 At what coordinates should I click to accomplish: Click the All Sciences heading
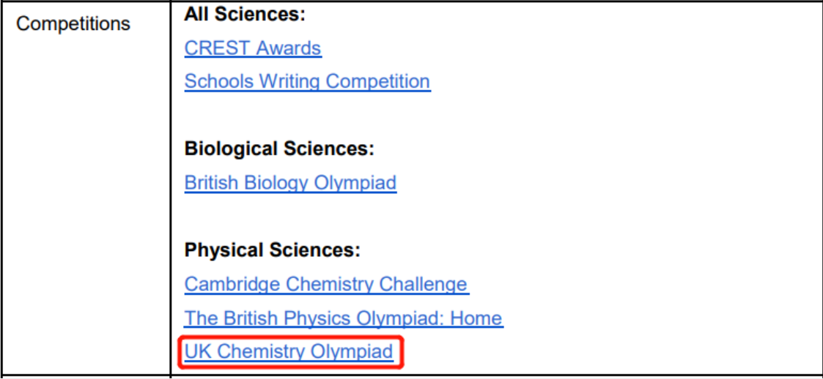(x=245, y=14)
